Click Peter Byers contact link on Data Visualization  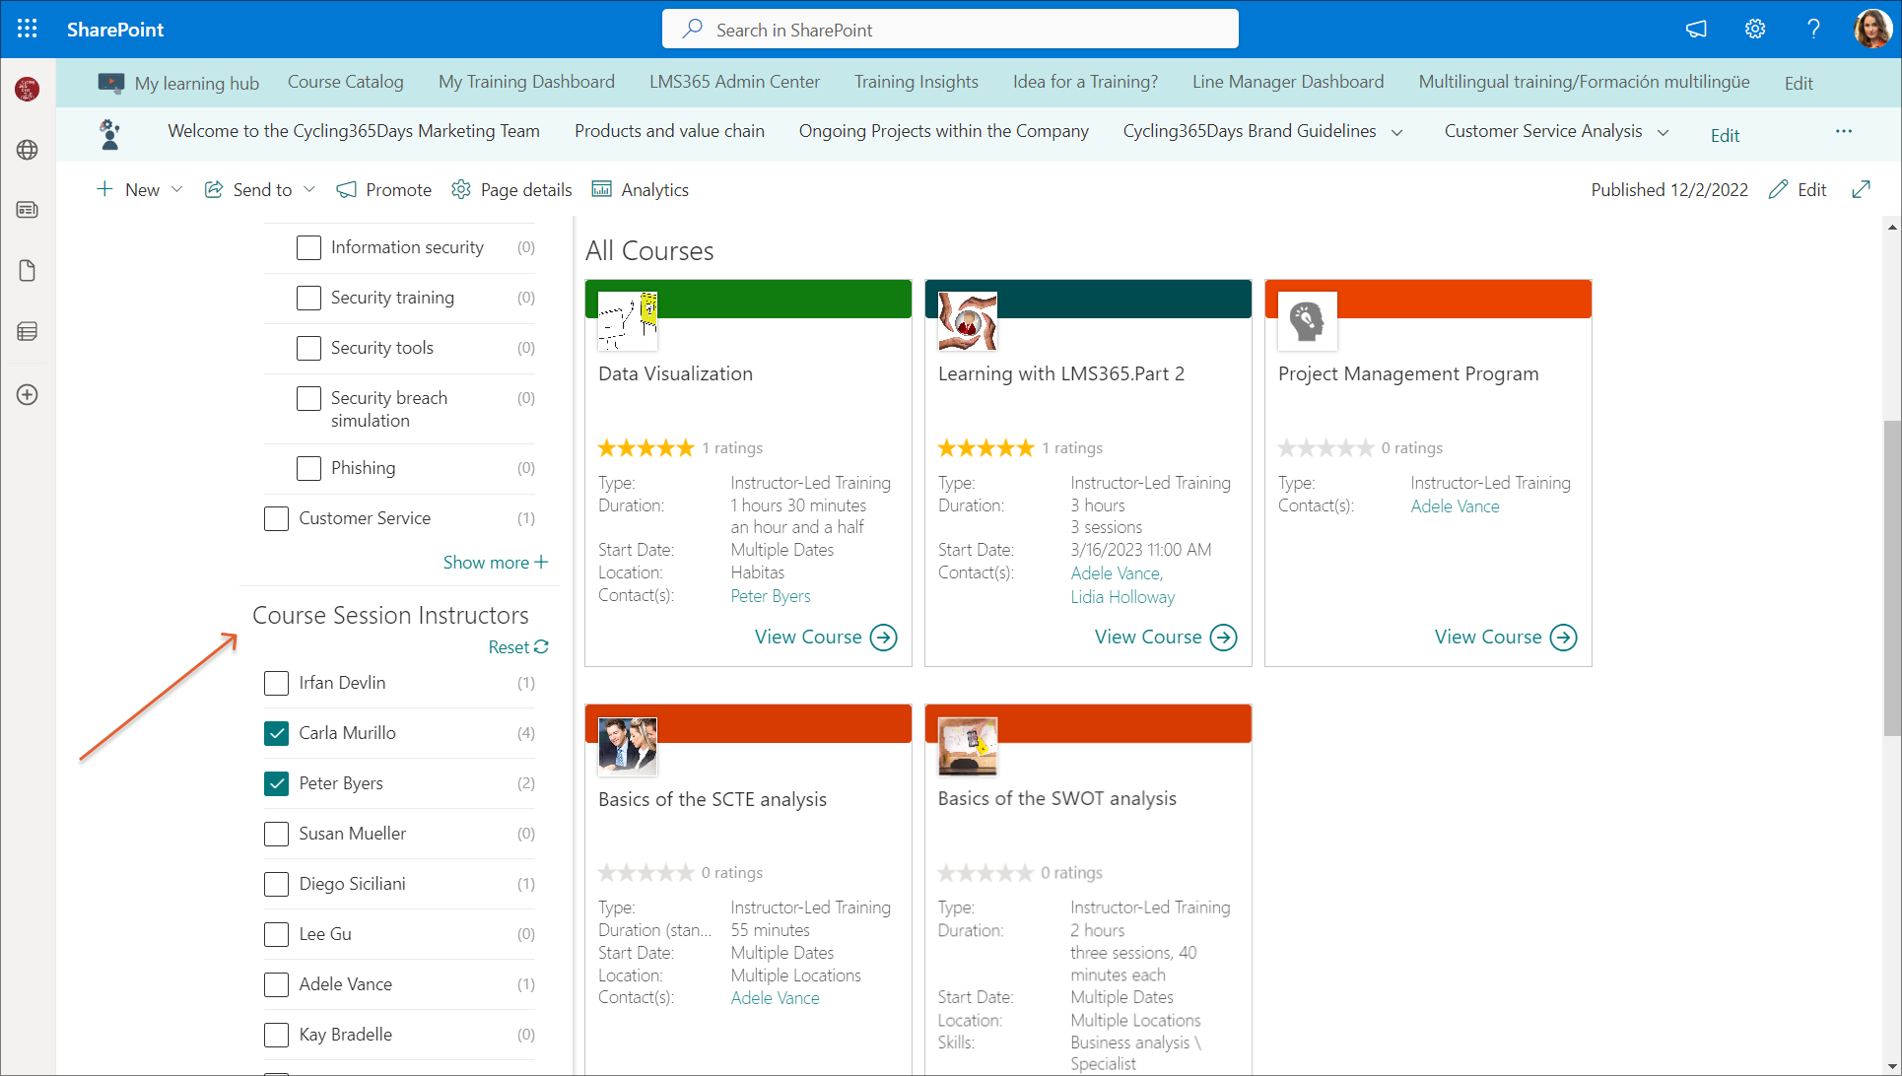coord(771,596)
